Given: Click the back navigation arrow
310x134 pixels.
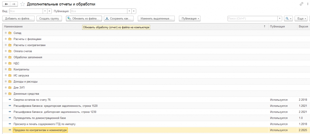Looking at the screenshot, I should tap(6, 4).
